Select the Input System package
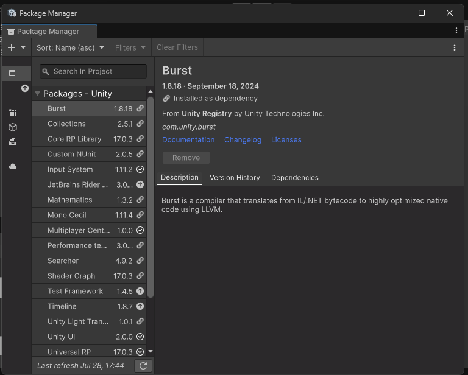This screenshot has height=375, width=468. 89,169
